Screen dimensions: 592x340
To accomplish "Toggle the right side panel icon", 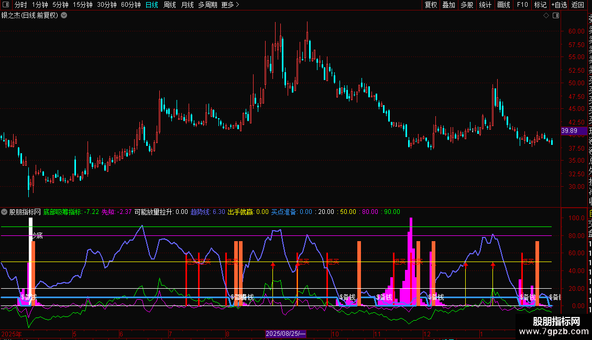I will pyautogui.click(x=555, y=16).
